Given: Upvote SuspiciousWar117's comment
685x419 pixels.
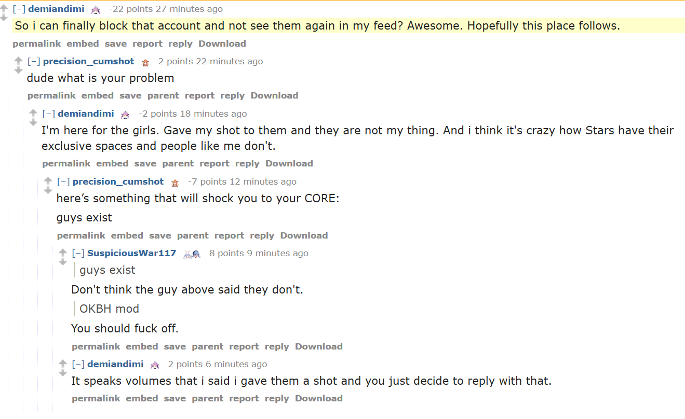Looking at the screenshot, I should tap(63, 252).
